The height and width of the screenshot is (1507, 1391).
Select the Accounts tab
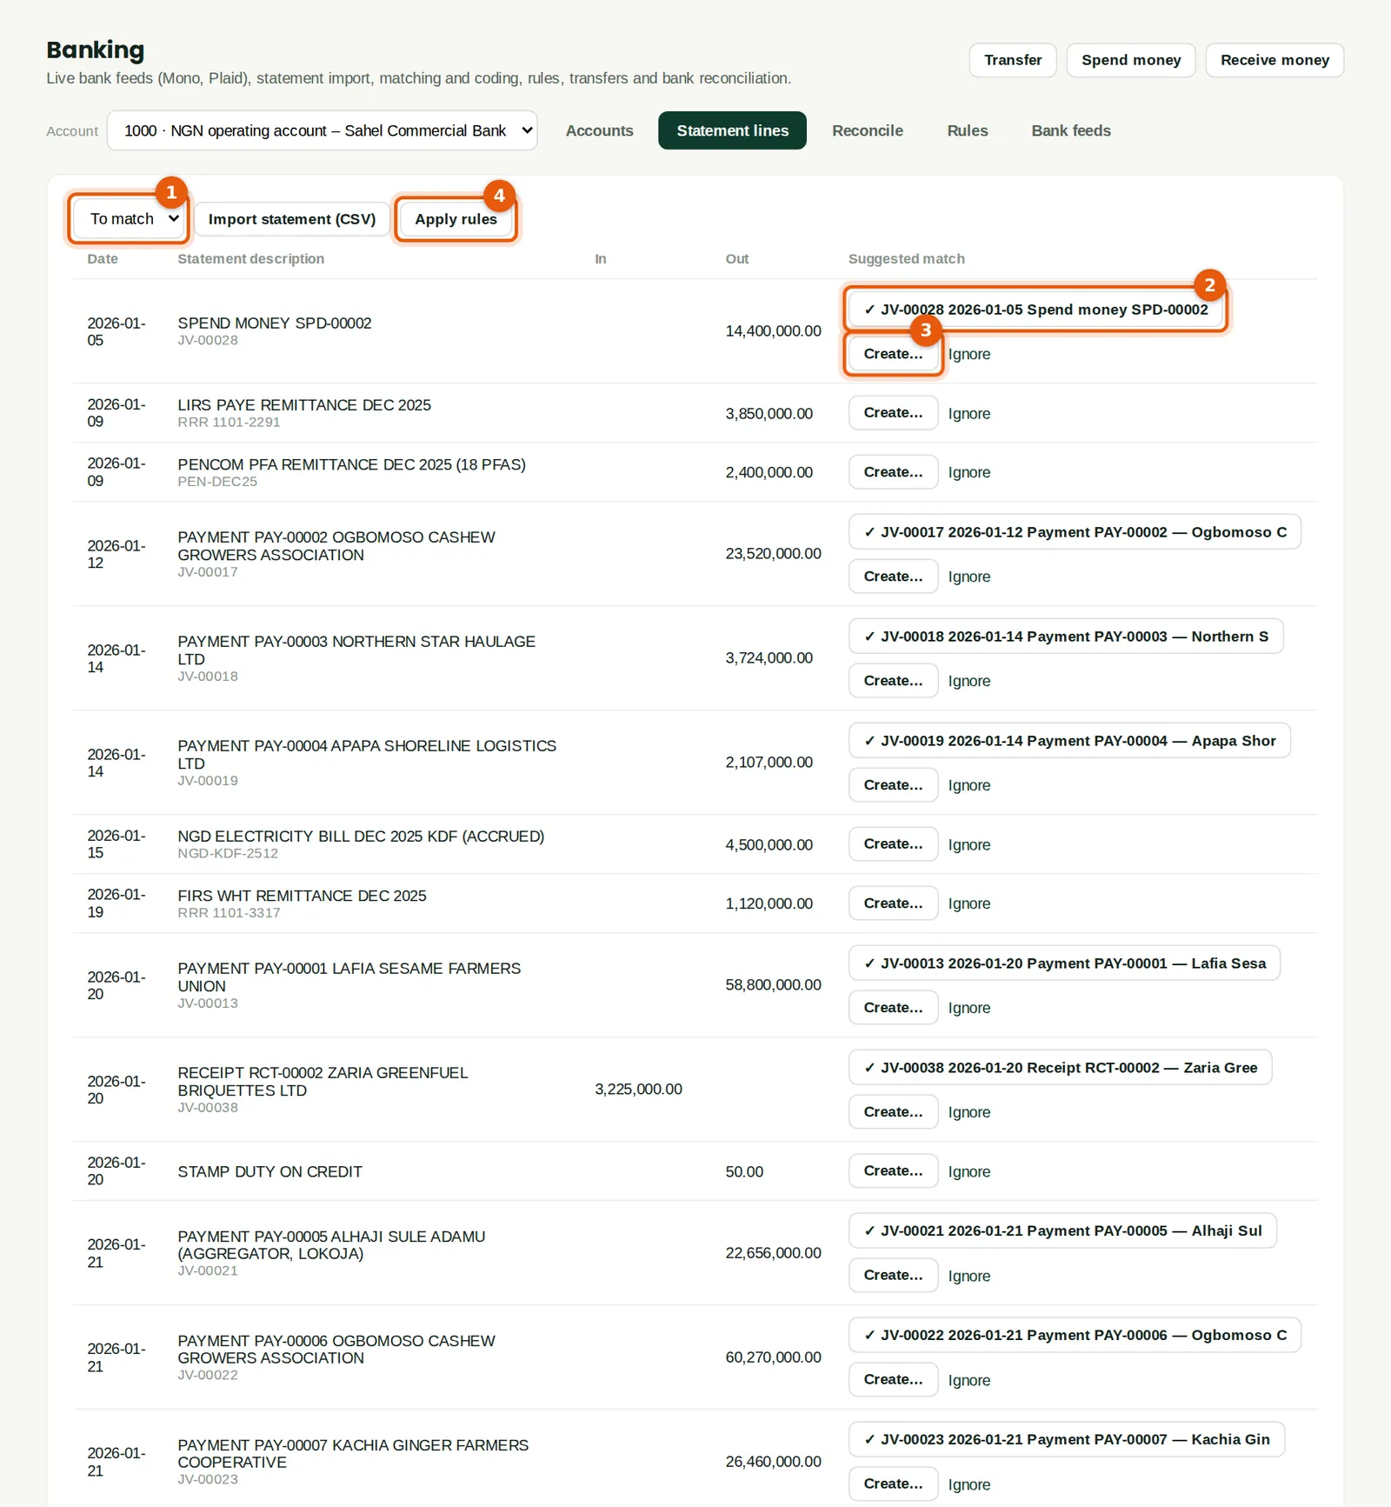click(x=599, y=130)
